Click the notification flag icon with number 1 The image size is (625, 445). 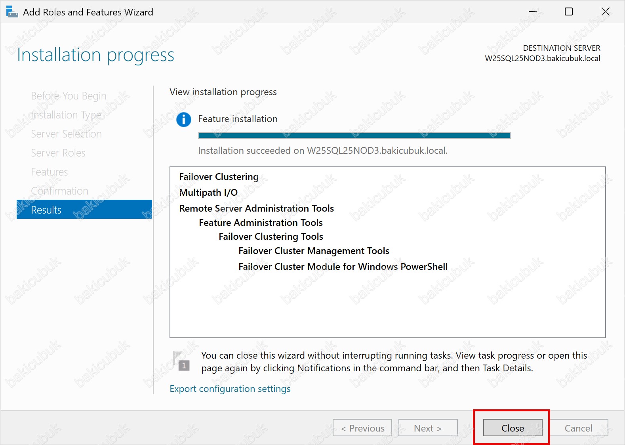[181, 361]
